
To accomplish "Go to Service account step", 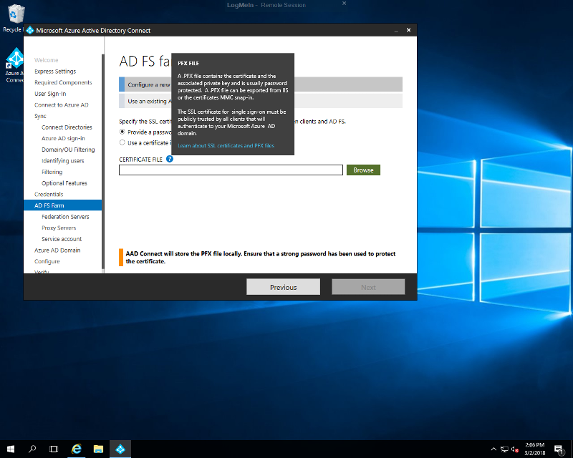I will point(62,239).
